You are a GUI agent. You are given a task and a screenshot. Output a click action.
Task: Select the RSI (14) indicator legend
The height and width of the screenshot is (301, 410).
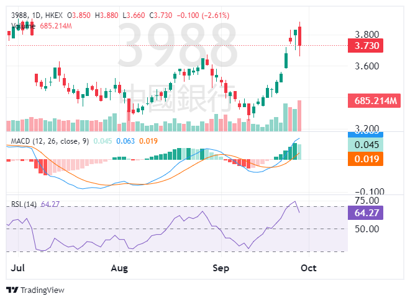point(24,204)
